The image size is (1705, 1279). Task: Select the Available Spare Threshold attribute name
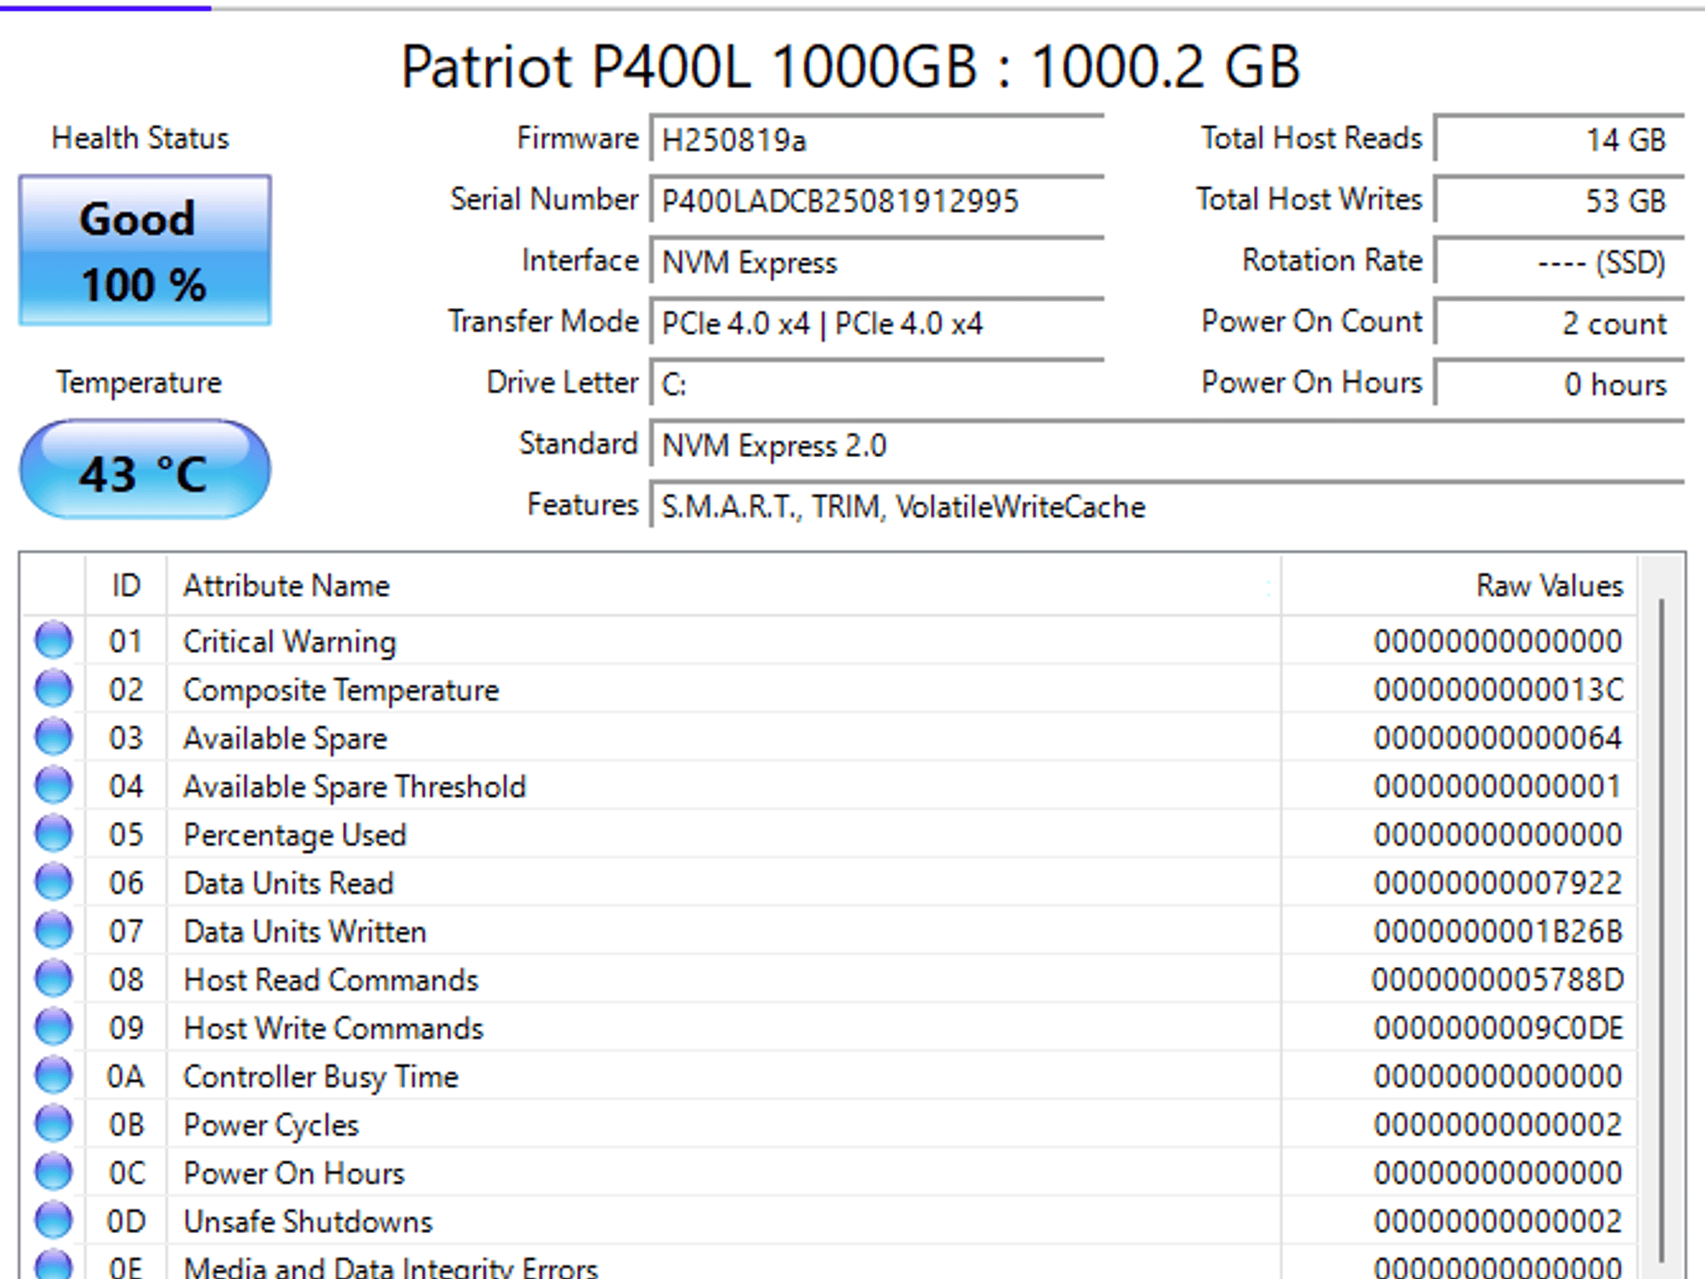(355, 786)
